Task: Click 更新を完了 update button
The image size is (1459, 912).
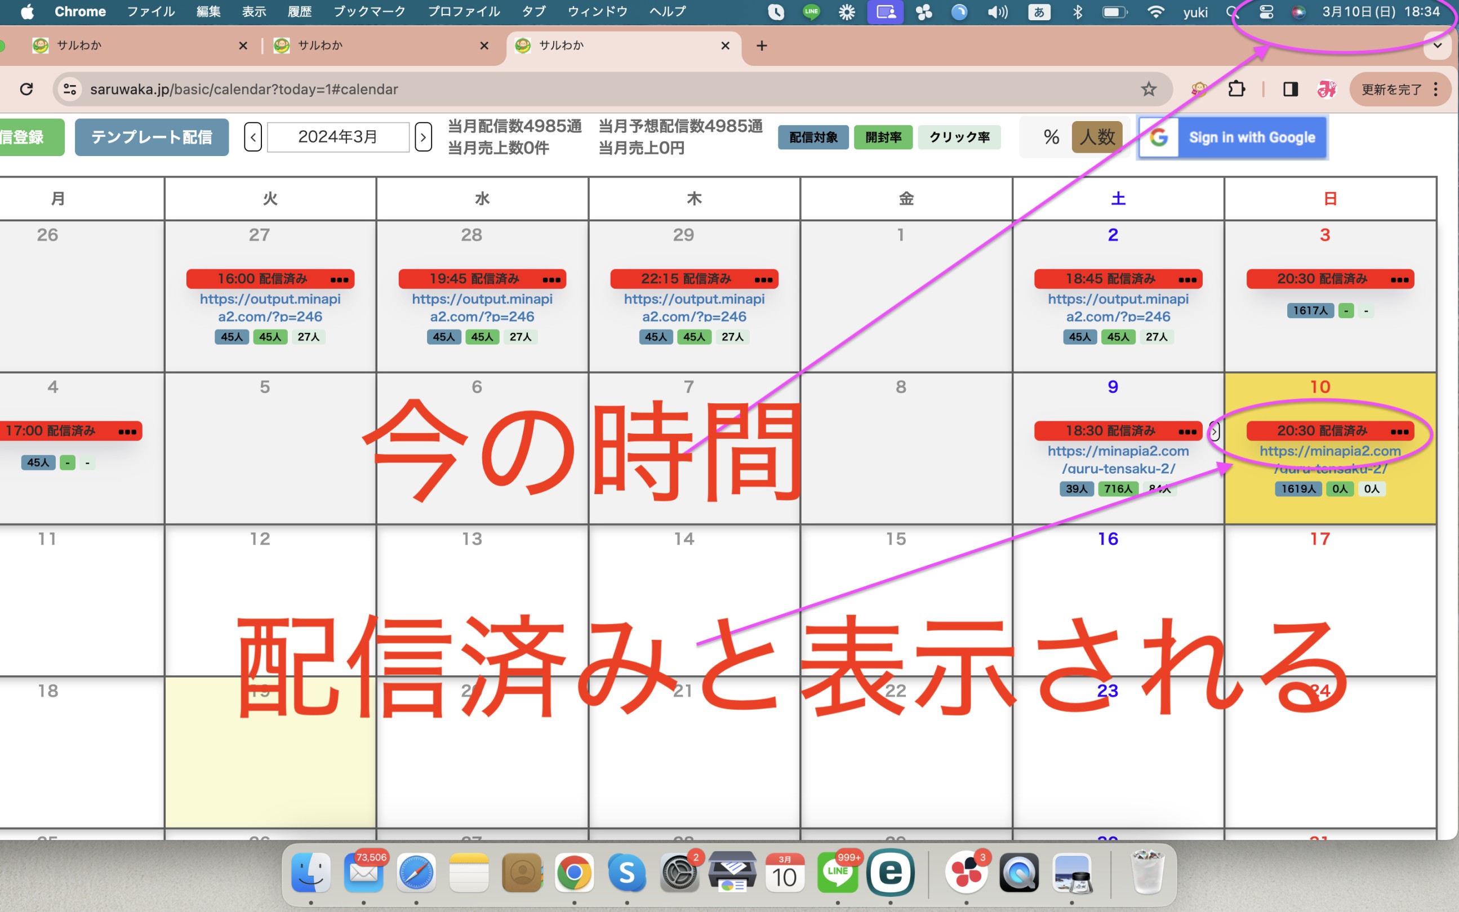Action: 1392,89
